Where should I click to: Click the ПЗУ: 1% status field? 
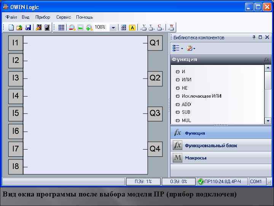(143, 182)
